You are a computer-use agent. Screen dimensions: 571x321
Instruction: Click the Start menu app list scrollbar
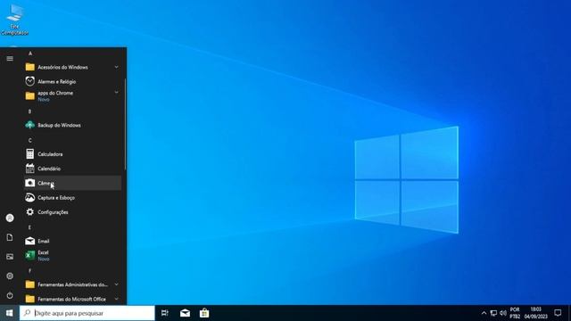pyautogui.click(x=125, y=124)
